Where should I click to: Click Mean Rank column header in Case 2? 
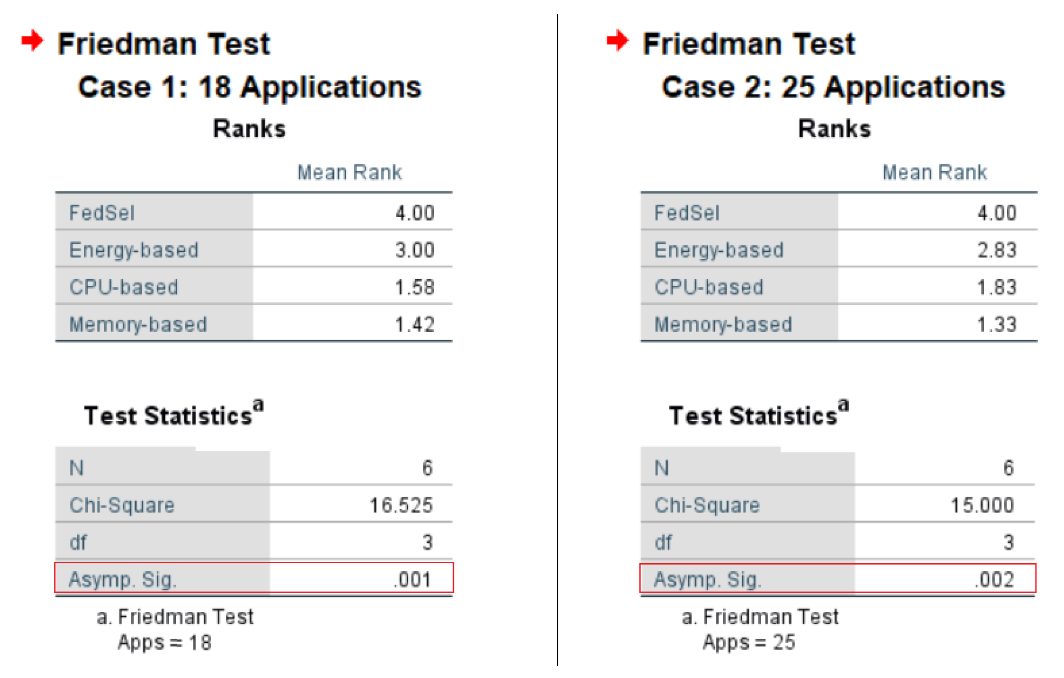[x=934, y=172]
